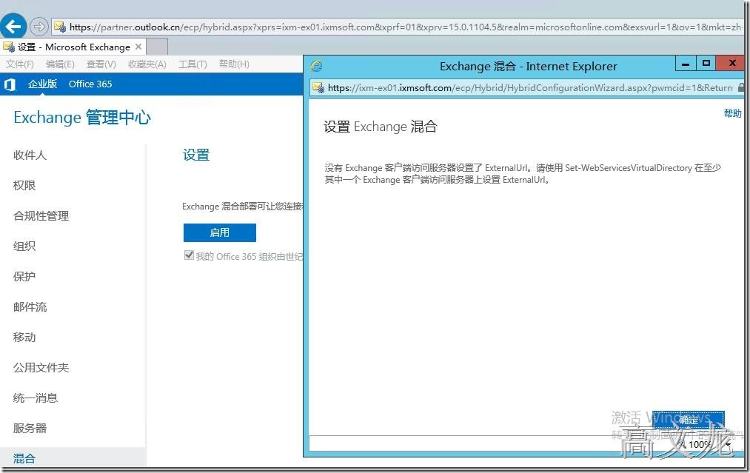Close the Exchange 混合 popup window

tap(731, 63)
